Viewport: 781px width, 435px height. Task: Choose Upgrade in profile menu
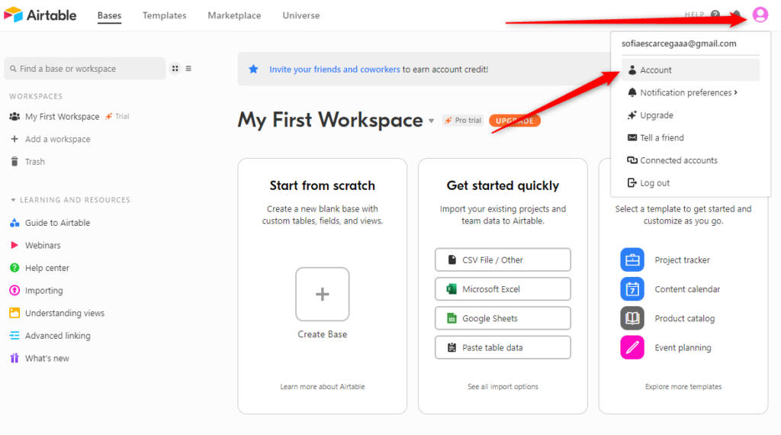[690, 115]
